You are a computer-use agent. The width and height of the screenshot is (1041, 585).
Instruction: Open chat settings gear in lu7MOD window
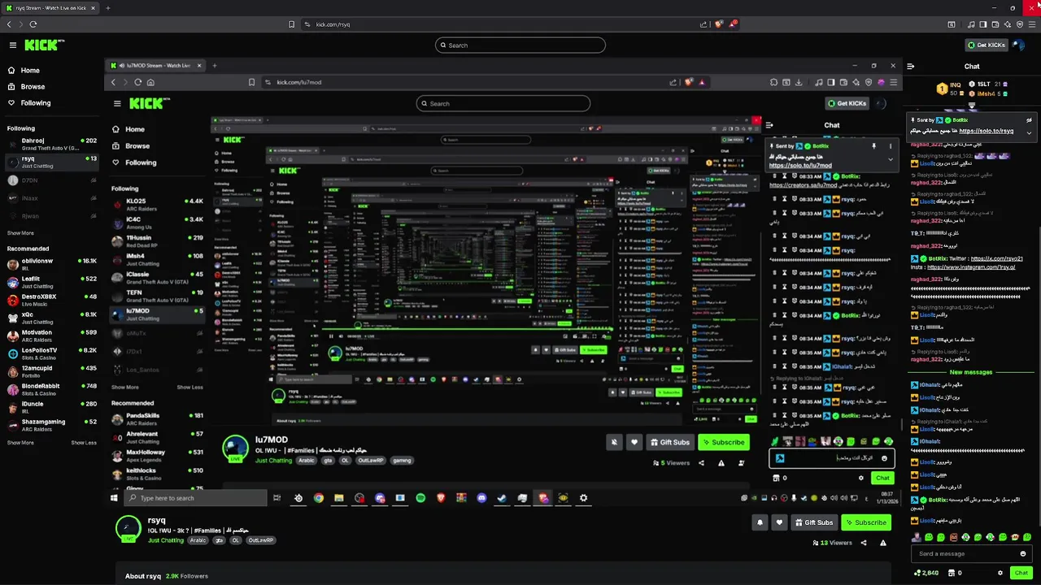point(861,478)
